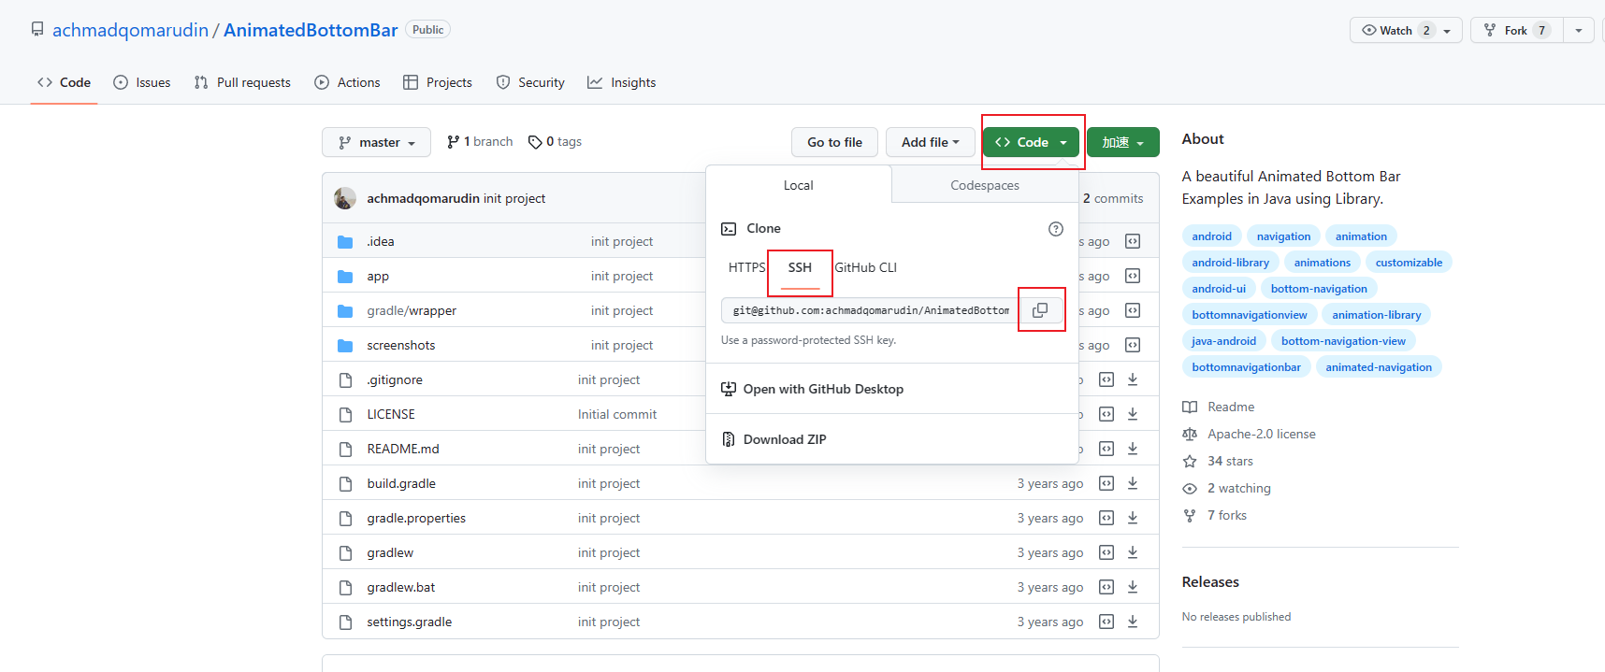Open the green 加速 dropdown
The image size is (1605, 672).
point(1123,142)
